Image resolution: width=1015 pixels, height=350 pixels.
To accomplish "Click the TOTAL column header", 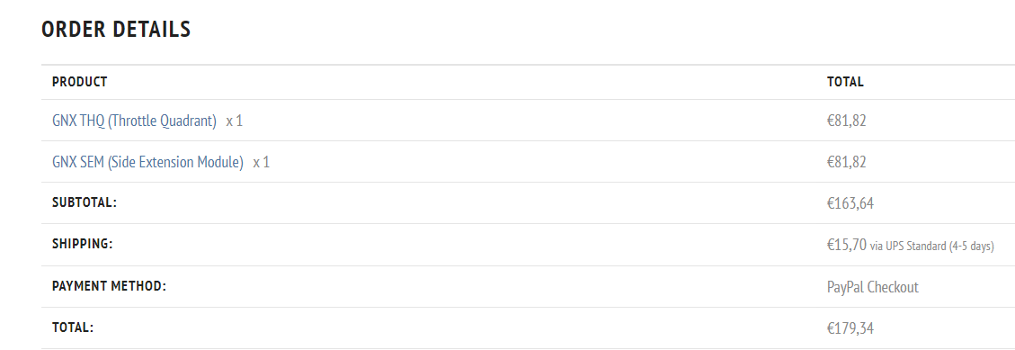I will [x=845, y=82].
